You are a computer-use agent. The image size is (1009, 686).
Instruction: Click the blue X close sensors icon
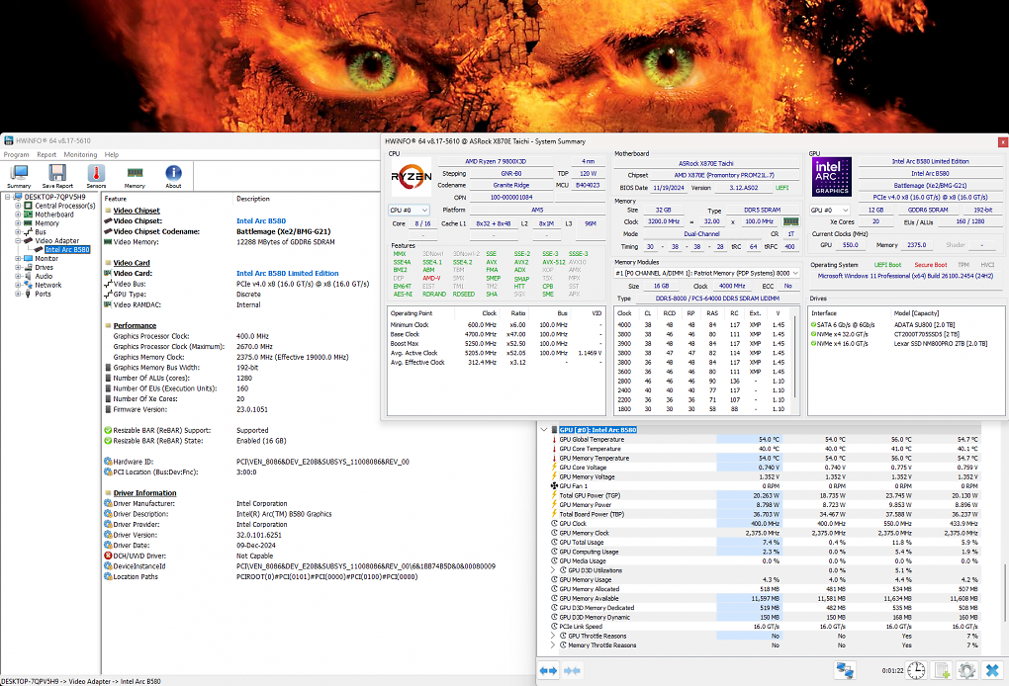992,670
